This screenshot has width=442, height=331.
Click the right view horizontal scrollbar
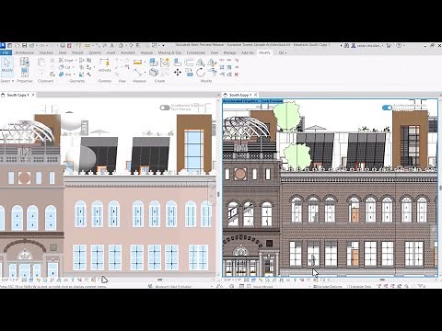(x=382, y=280)
